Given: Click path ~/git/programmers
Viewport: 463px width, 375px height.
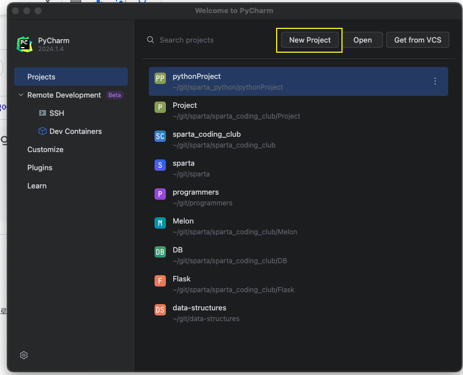Looking at the screenshot, I should click(203, 203).
